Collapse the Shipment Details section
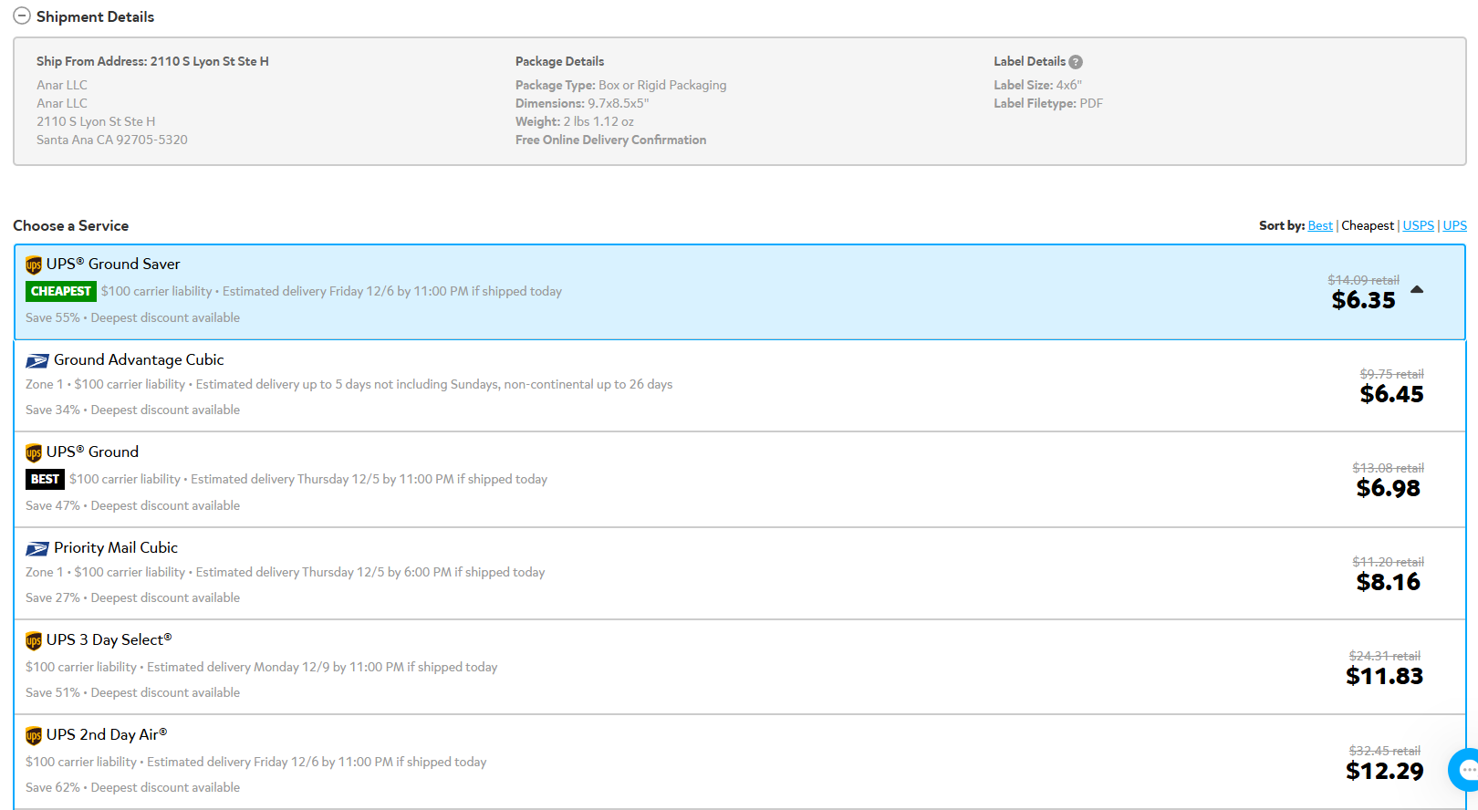 point(22,16)
